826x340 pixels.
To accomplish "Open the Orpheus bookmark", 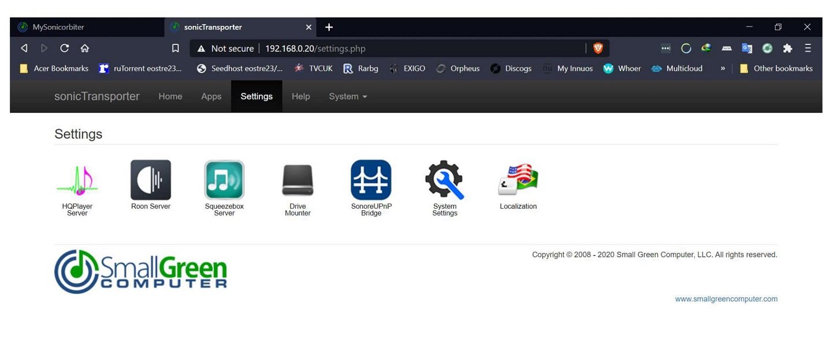I will click(457, 68).
